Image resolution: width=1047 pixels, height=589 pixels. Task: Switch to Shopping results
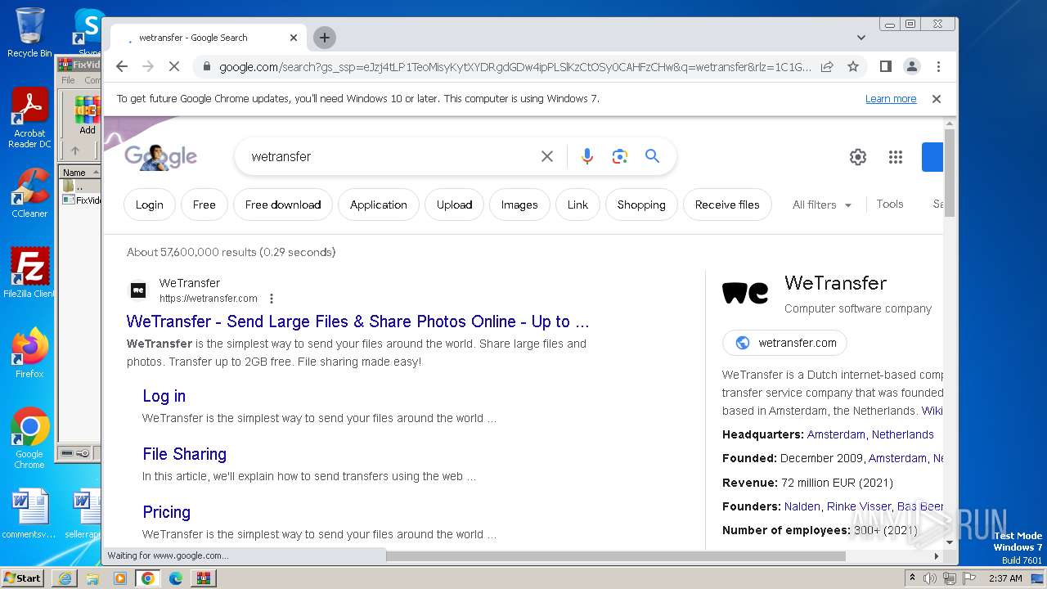pyautogui.click(x=641, y=205)
